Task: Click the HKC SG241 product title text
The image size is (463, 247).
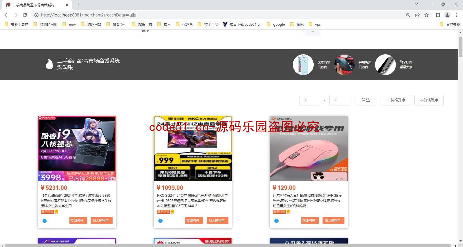Action: point(192,201)
